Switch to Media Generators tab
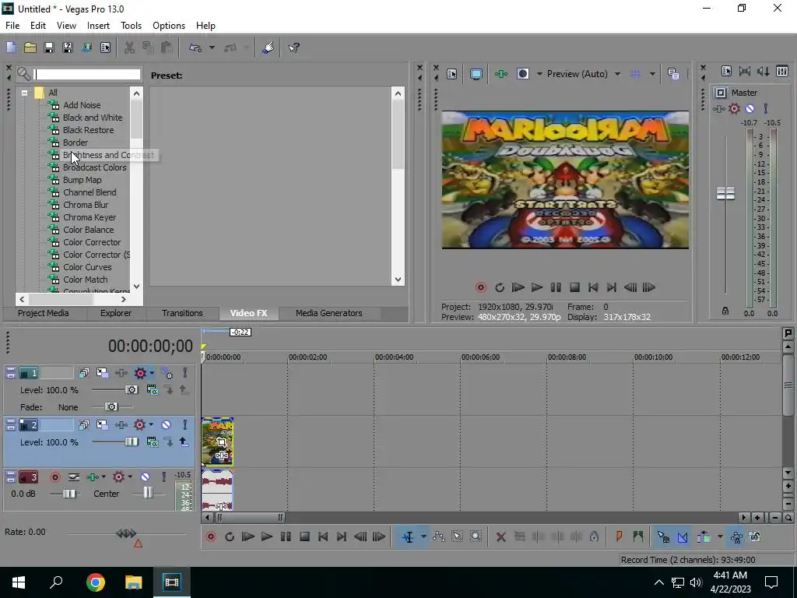The height and width of the screenshot is (598, 797). click(x=329, y=313)
